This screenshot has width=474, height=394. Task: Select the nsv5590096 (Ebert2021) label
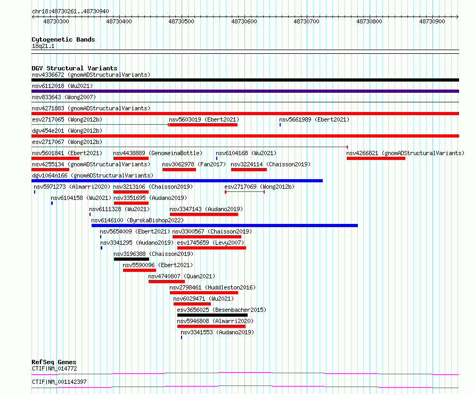158,265
